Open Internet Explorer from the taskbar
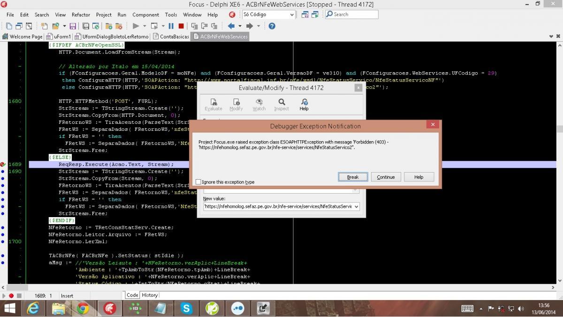 click(x=33, y=308)
